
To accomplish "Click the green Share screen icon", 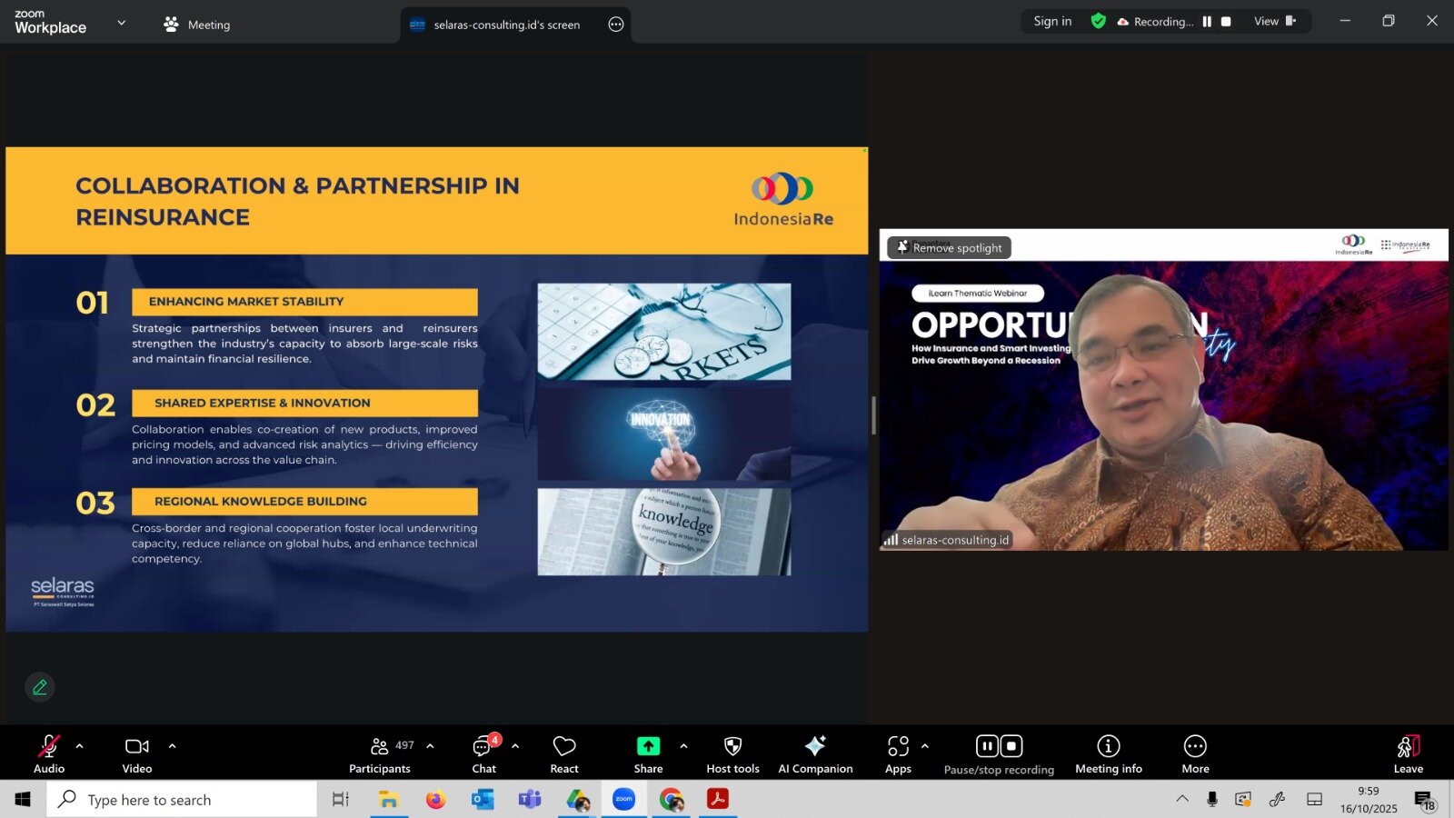I will [x=648, y=746].
